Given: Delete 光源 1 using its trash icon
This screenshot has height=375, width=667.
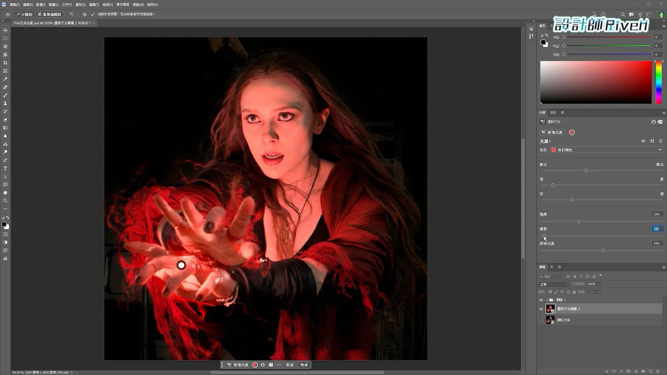Looking at the screenshot, I should coord(660,141).
